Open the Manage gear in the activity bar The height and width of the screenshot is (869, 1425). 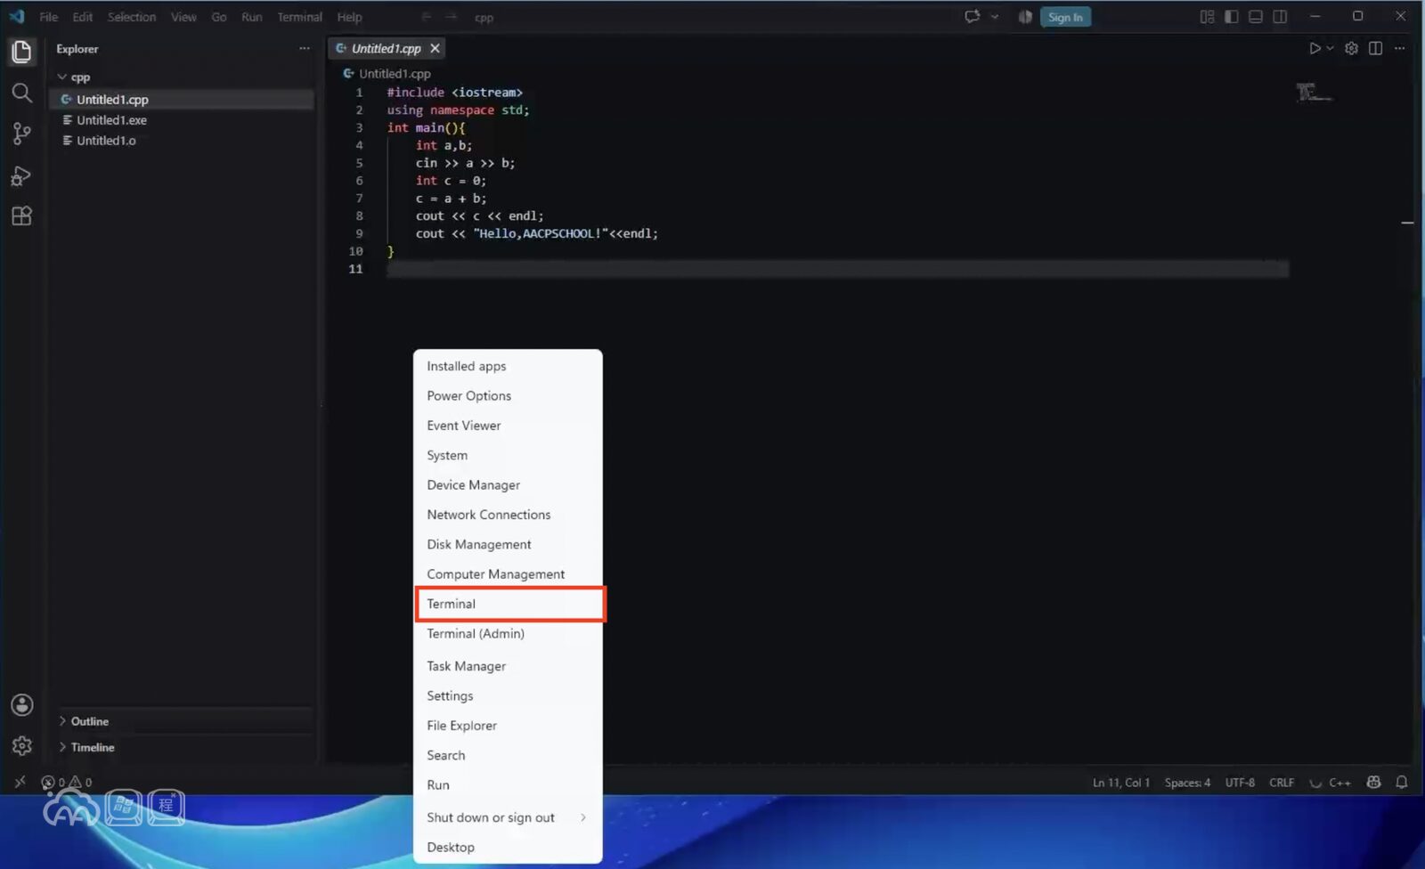[21, 746]
